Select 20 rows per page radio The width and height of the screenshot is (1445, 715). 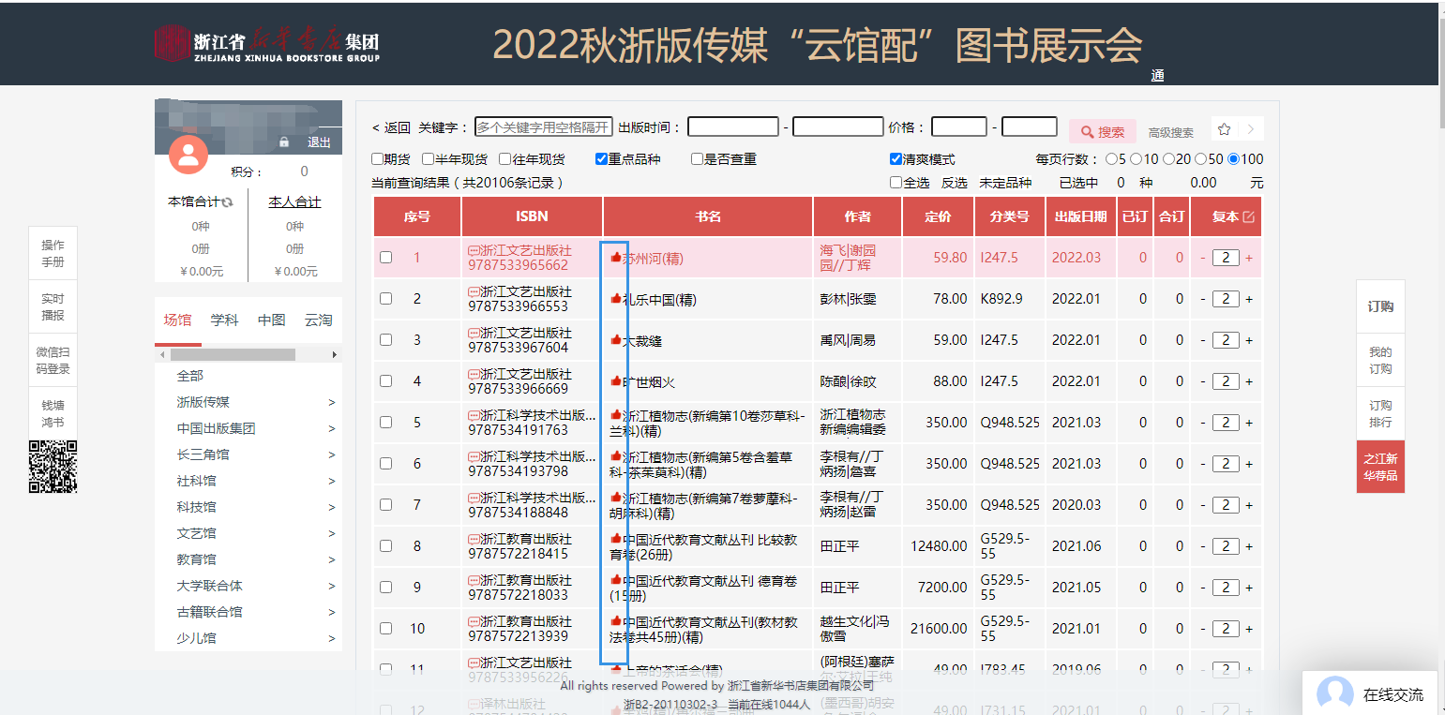click(x=1168, y=159)
